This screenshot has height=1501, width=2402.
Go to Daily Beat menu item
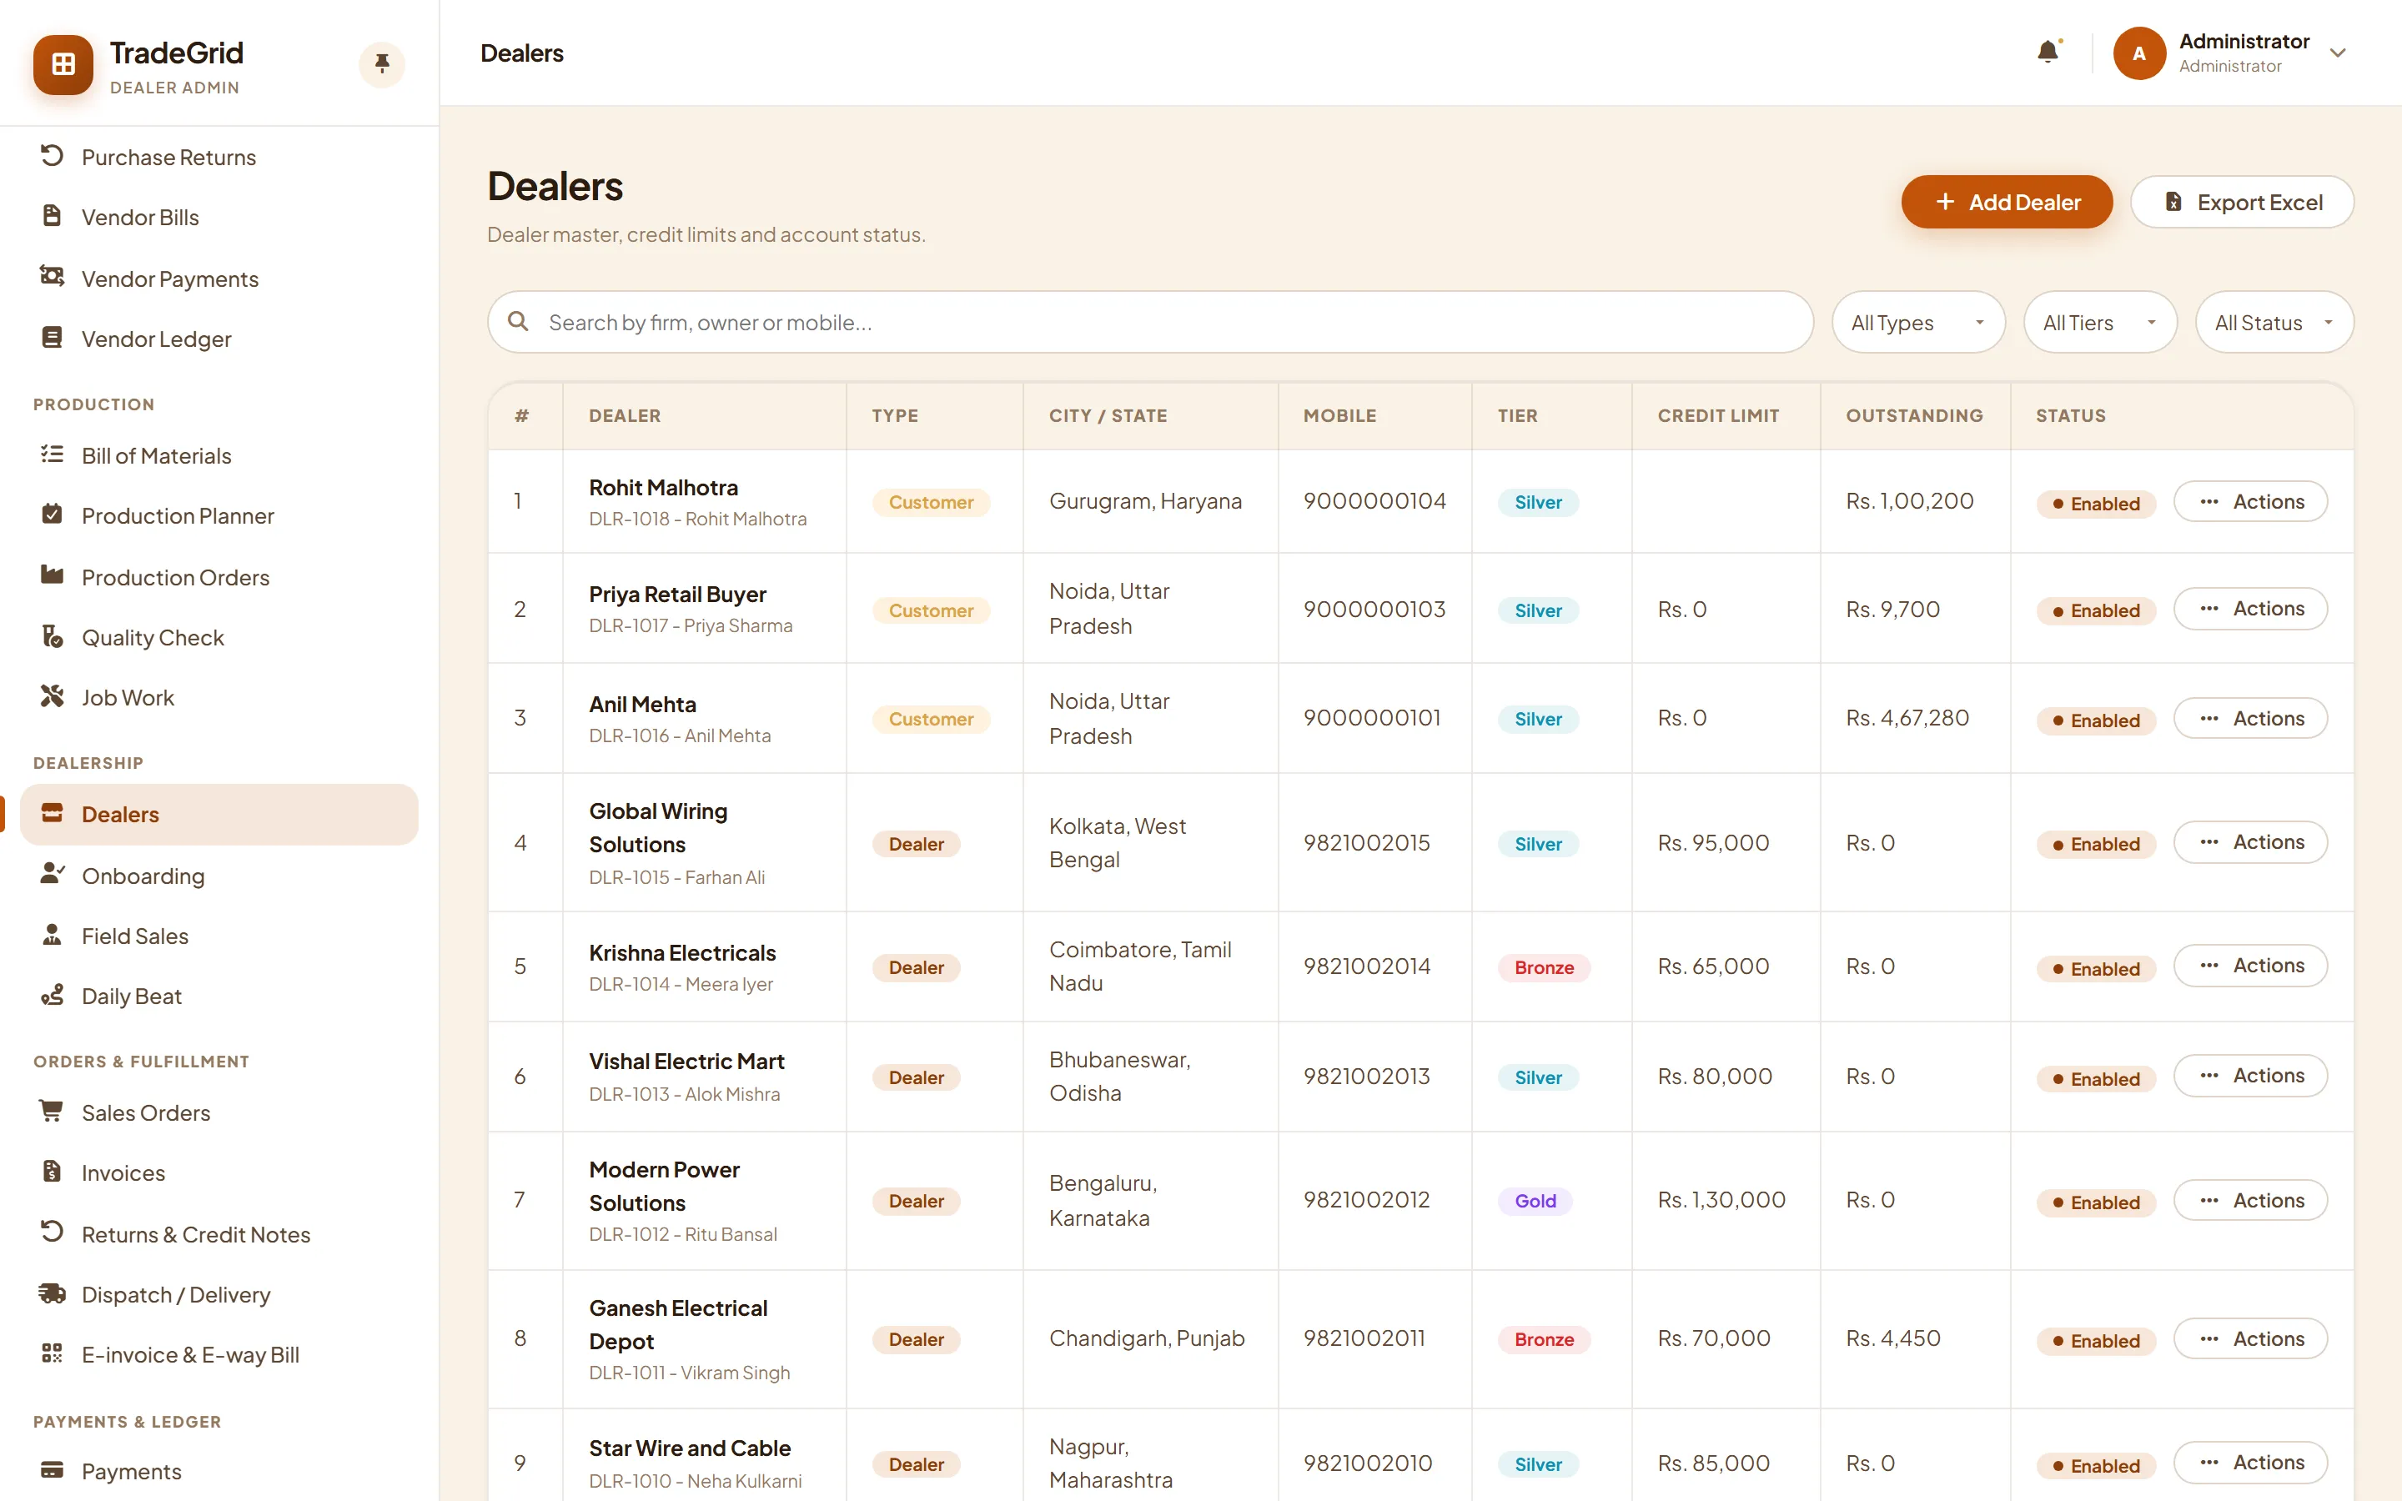click(219, 996)
